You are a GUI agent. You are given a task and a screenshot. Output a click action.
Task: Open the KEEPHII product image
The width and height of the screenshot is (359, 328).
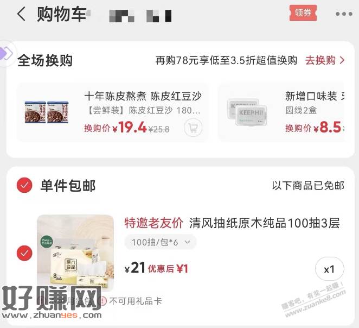[247, 112]
